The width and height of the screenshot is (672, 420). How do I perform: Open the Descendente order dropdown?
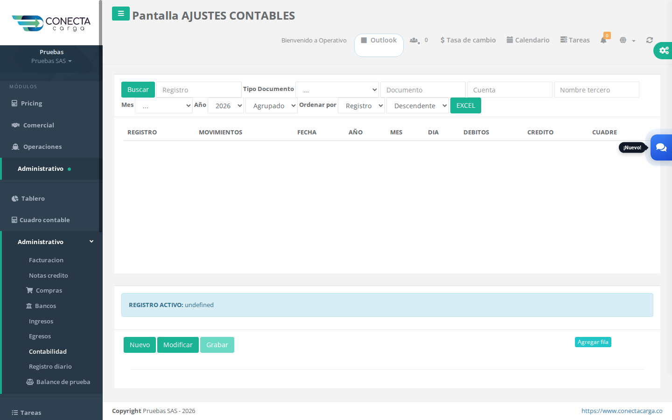pyautogui.click(x=418, y=105)
